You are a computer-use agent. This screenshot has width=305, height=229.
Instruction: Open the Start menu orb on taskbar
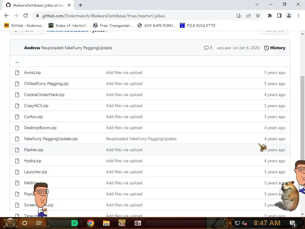[x=10, y=223]
